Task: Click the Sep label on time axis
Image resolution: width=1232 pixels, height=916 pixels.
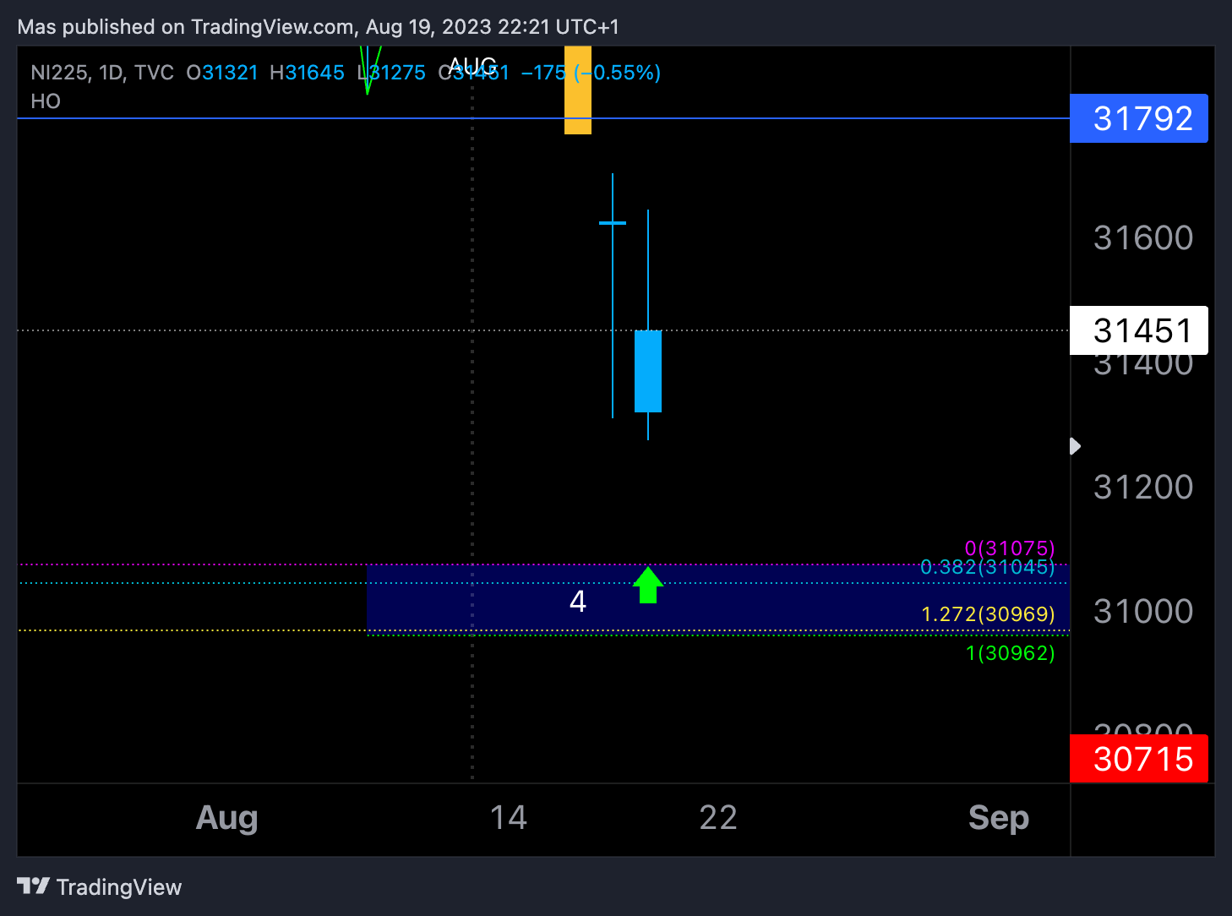Action: (999, 818)
